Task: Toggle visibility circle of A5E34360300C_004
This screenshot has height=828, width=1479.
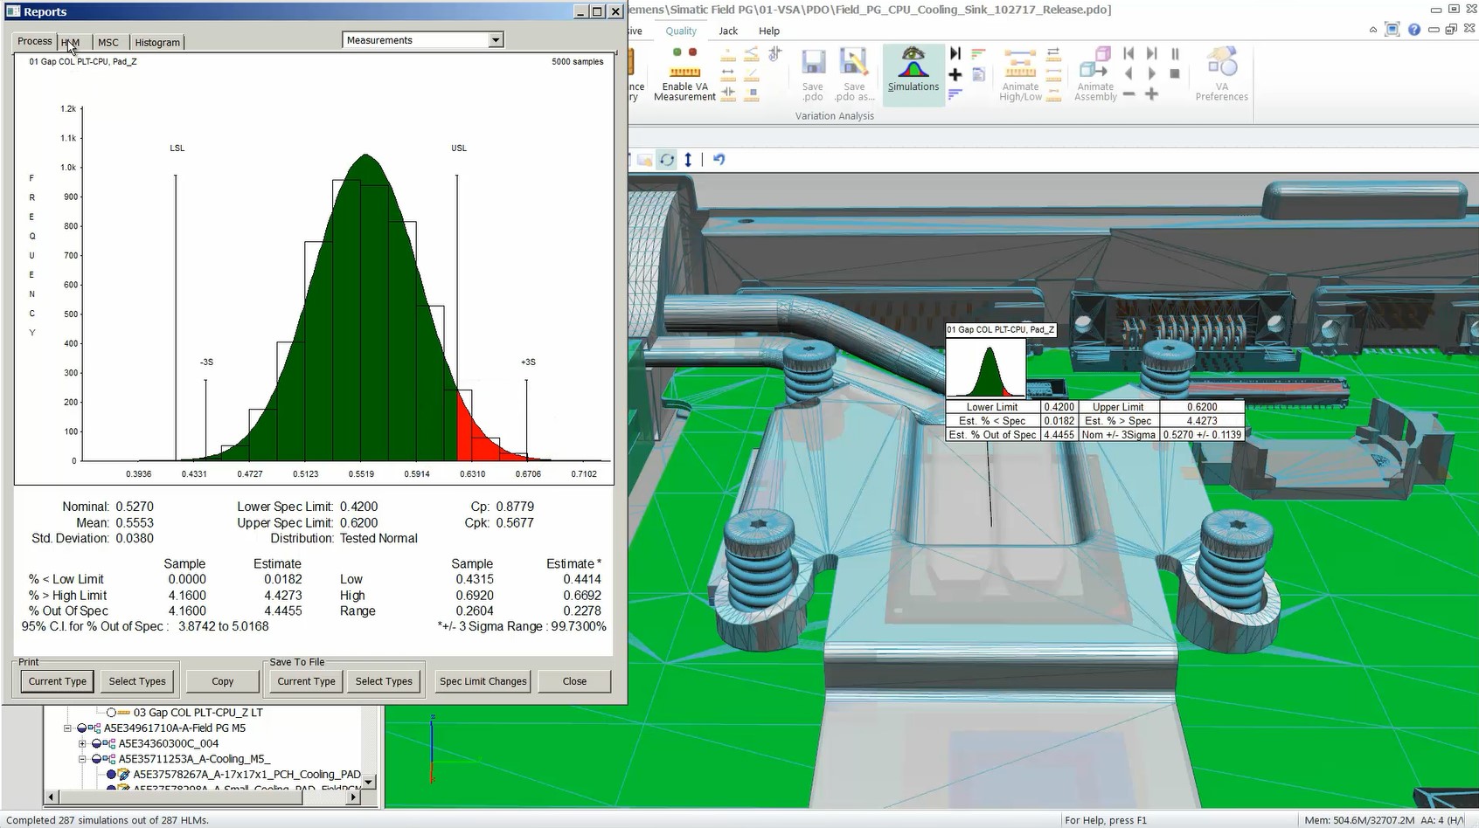Action: [96, 744]
